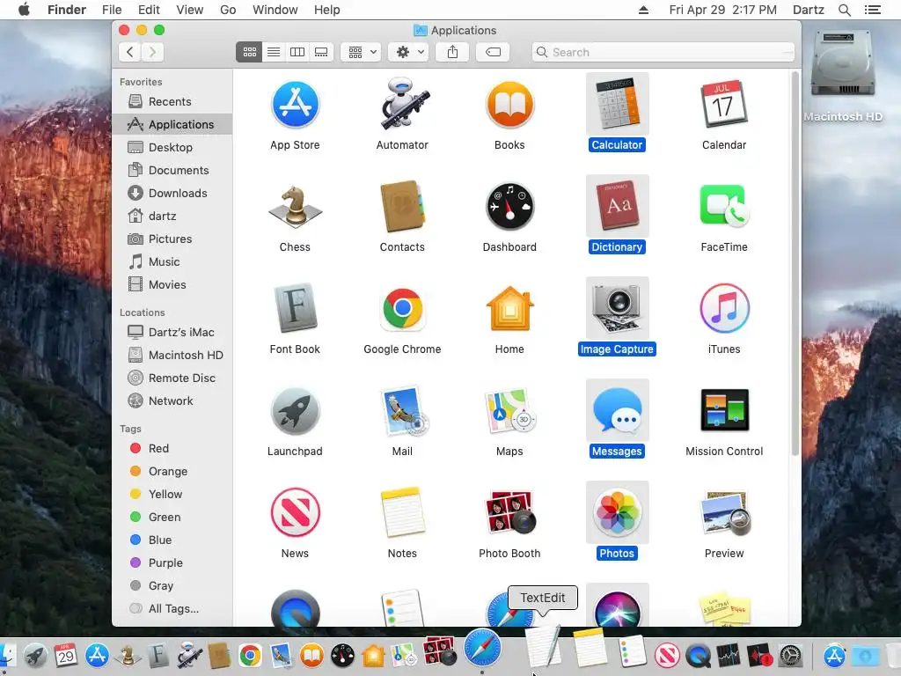Filter by the Red tag
The image size is (901, 676).
coord(172,449)
